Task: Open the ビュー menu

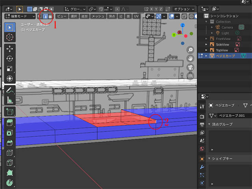Action: pos(62,17)
